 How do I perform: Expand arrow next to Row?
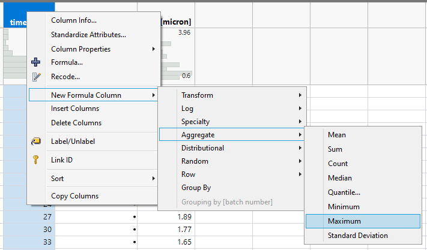click(300, 174)
